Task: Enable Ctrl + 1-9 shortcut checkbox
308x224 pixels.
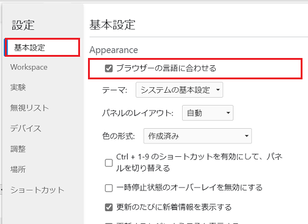Action: [x=109, y=163]
